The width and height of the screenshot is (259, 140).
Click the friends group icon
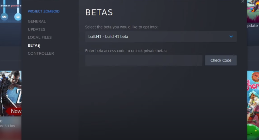tap(18, 17)
